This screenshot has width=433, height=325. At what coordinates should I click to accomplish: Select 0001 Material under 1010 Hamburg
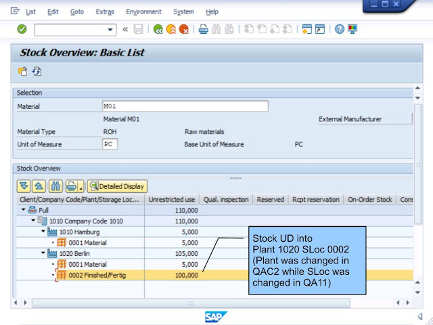pos(87,242)
